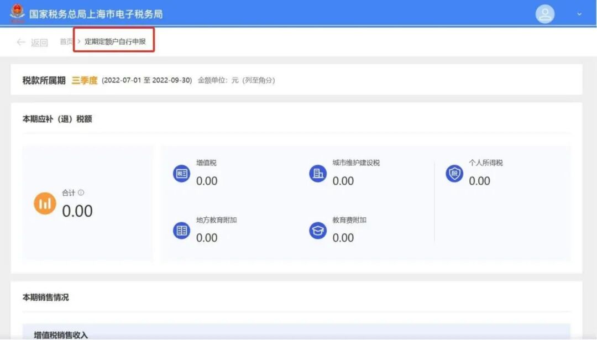Navigate to 首页 breadcrumb

point(66,41)
